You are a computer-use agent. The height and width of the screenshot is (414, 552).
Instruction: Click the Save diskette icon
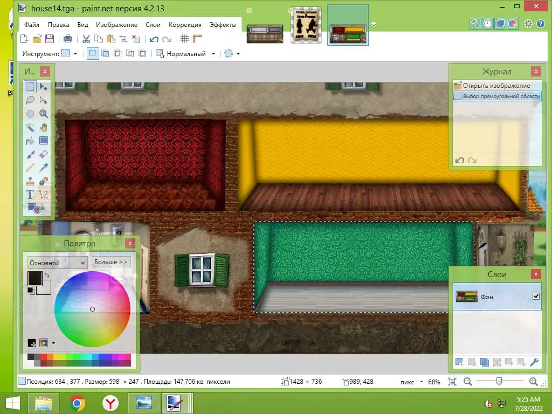(50, 39)
